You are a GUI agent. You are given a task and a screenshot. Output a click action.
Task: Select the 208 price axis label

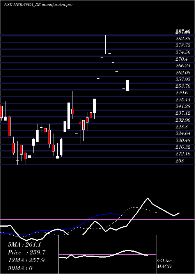(179, 160)
